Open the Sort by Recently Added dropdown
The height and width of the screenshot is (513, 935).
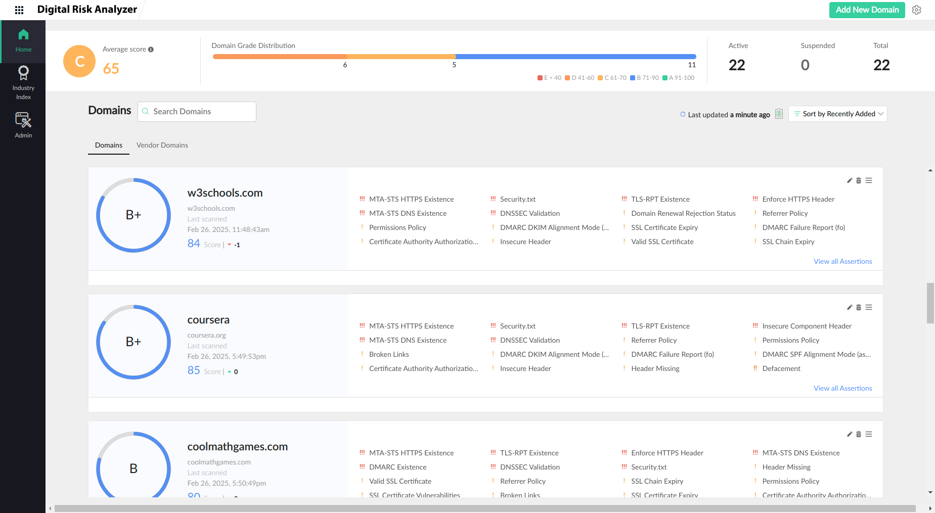point(837,113)
